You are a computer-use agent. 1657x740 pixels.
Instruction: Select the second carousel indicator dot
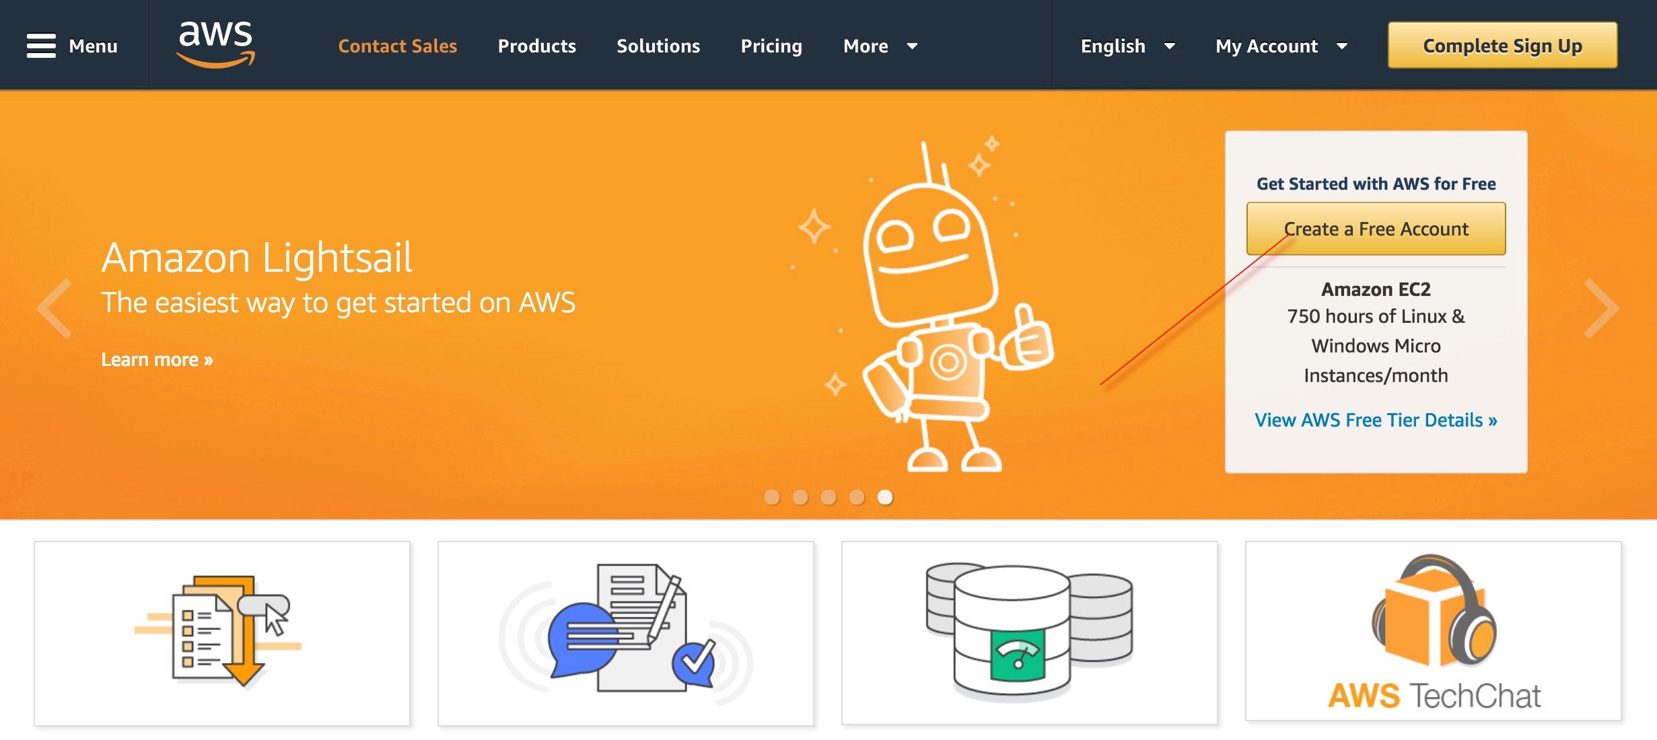tap(800, 497)
